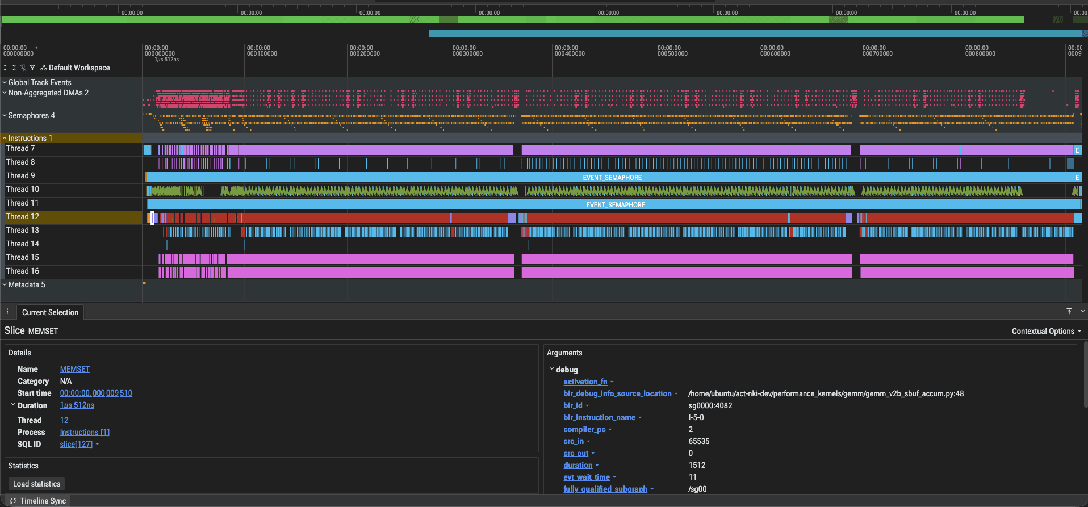This screenshot has width=1088, height=507.
Task: Open the bir_debug_info_source_location argument menu
Action: click(x=621, y=393)
